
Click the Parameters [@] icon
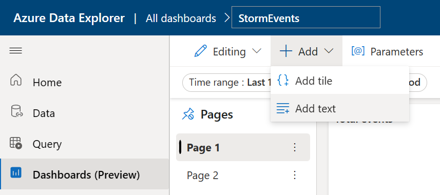(358, 51)
